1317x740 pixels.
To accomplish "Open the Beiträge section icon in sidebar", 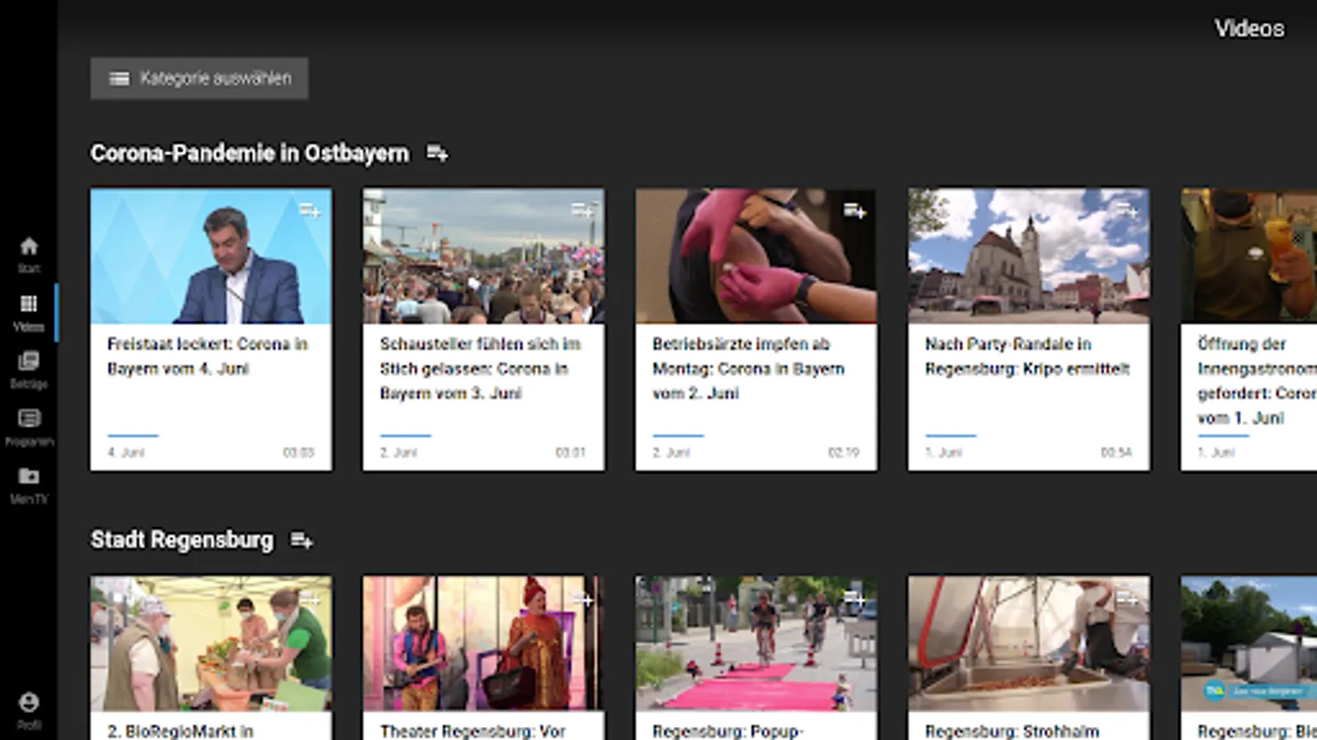I will click(x=29, y=361).
